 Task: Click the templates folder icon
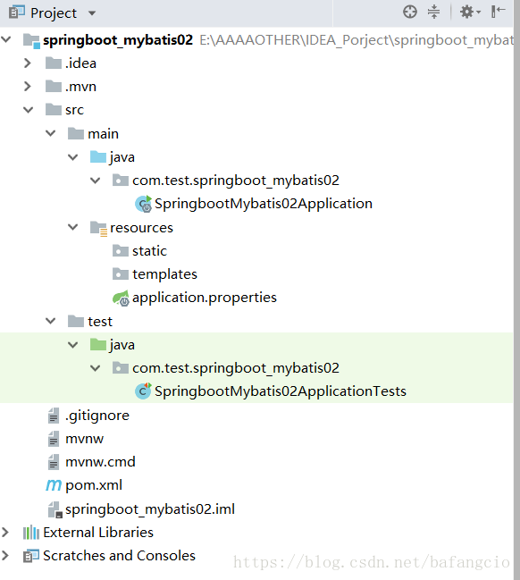tap(121, 274)
